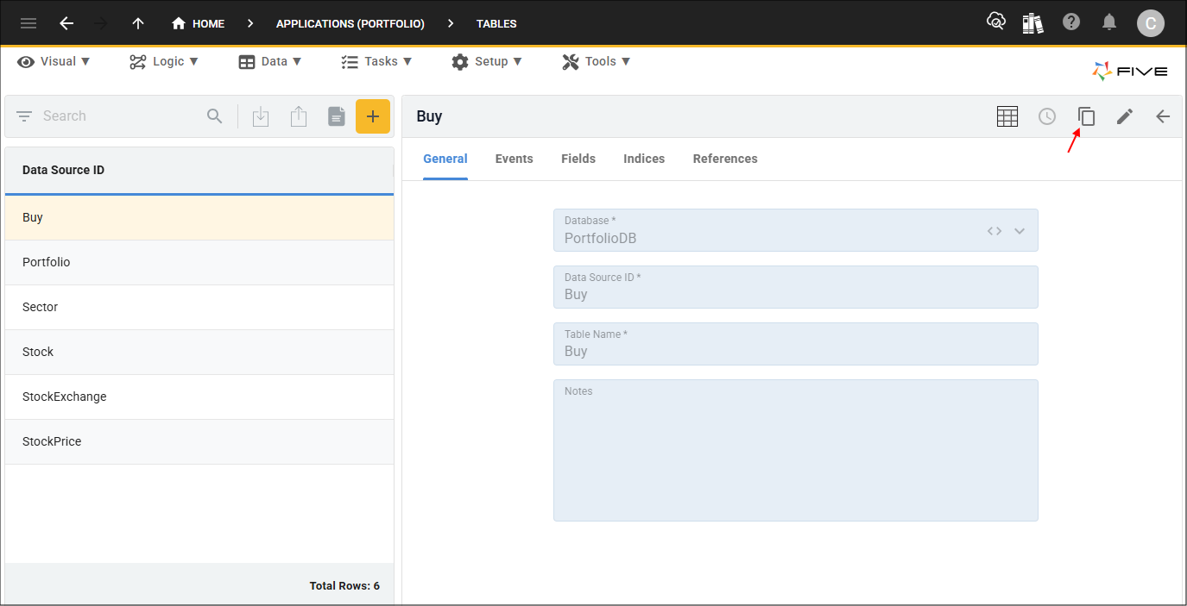
Task: Edit the Buy table with pencil icon
Action: pyautogui.click(x=1124, y=116)
